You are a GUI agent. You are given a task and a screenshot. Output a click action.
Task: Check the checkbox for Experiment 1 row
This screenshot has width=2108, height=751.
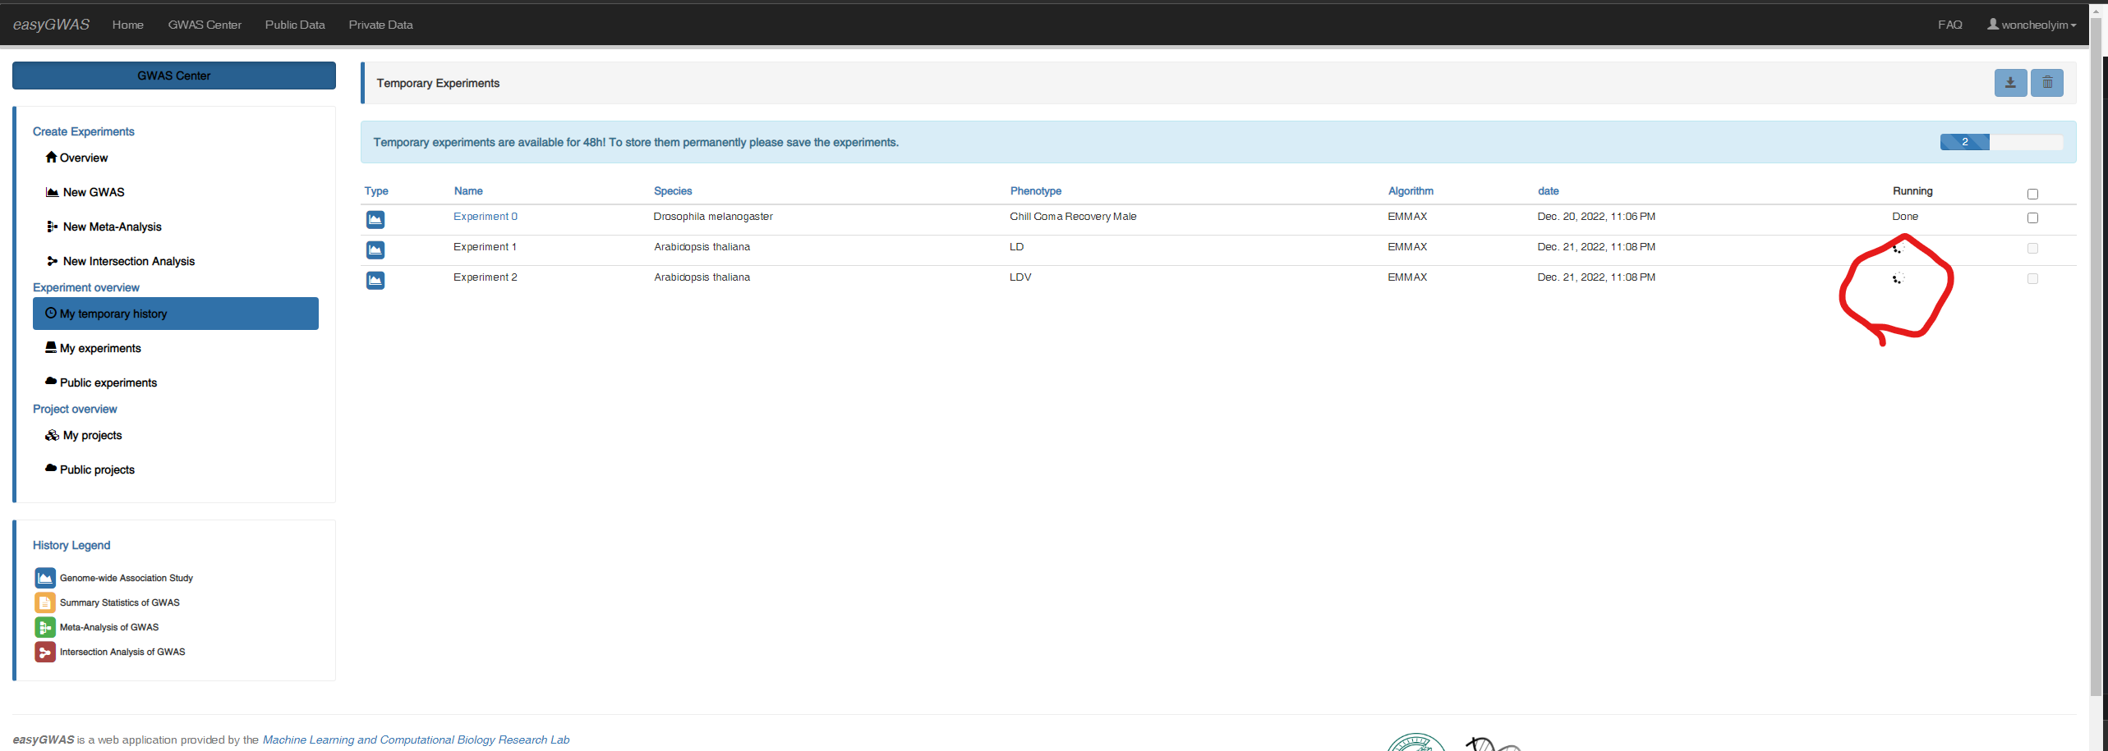[2032, 248]
